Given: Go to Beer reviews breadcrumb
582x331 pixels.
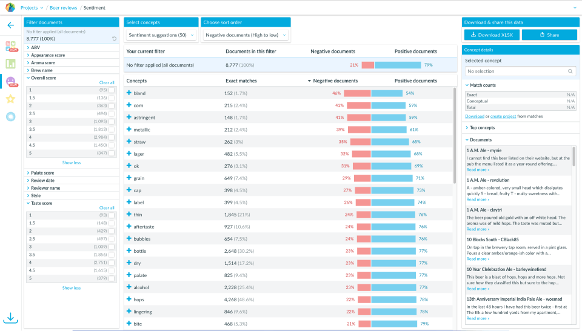Looking at the screenshot, I should (x=64, y=8).
